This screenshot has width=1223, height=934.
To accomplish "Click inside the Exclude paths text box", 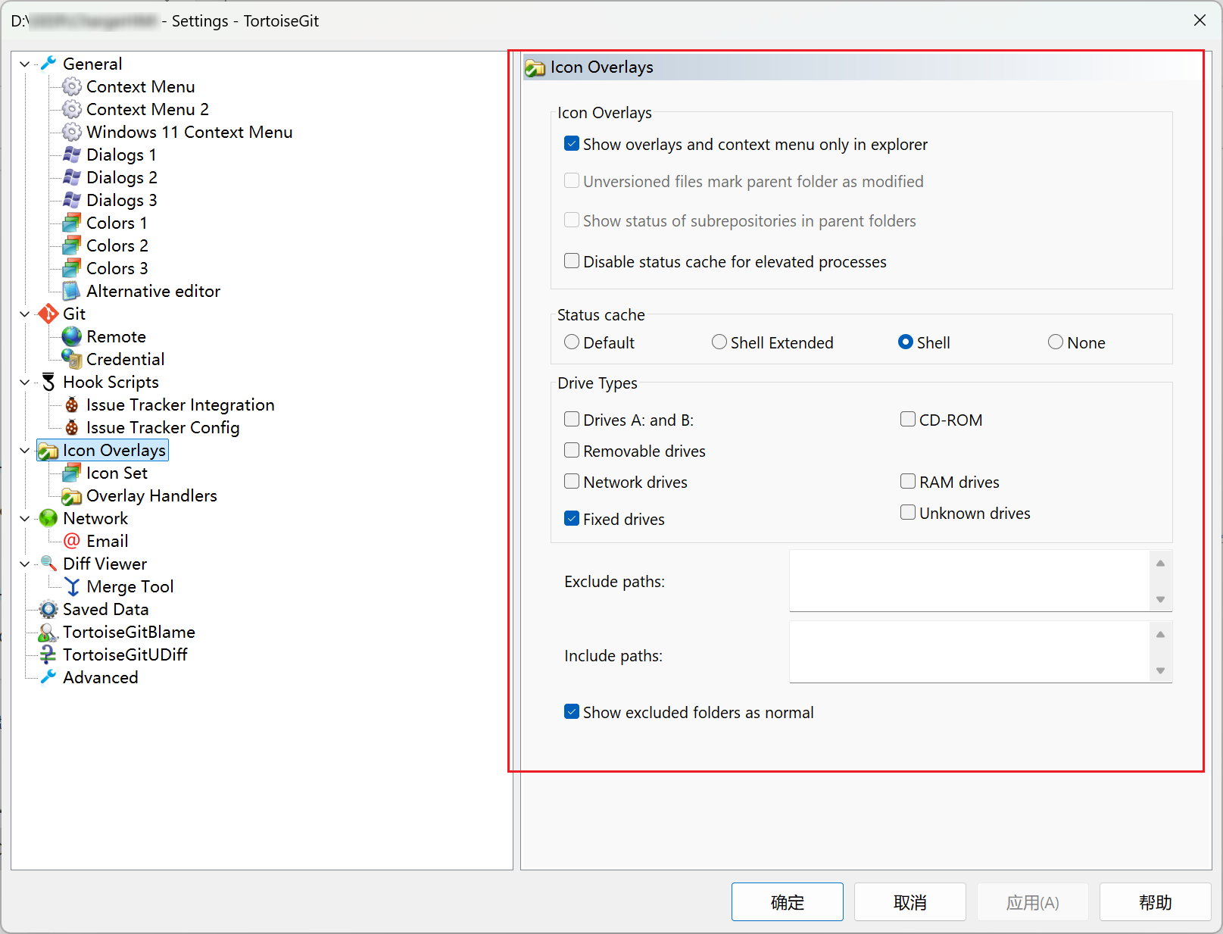I will click(x=969, y=581).
